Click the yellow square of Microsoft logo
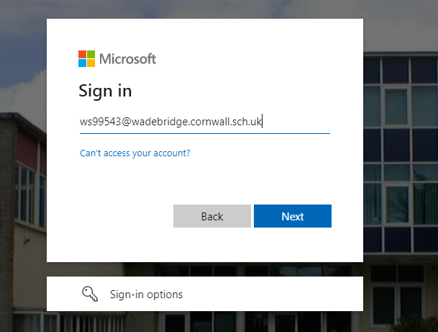Screen dimensions: 438x332 pyautogui.click(x=91, y=63)
